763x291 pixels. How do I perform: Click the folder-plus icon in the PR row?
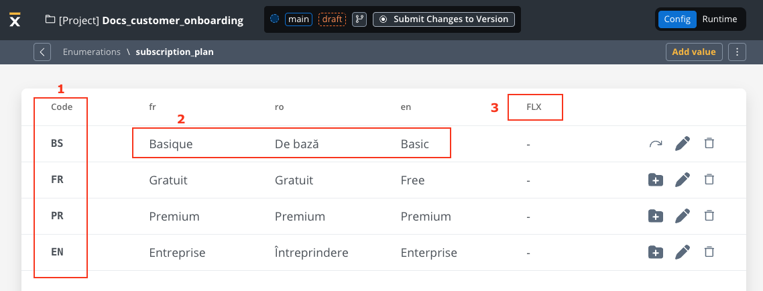656,216
